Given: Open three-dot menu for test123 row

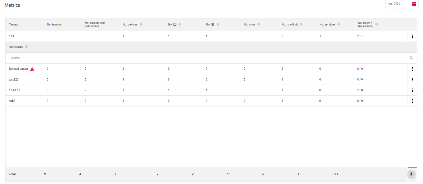Looking at the screenshot, I should click(412, 80).
